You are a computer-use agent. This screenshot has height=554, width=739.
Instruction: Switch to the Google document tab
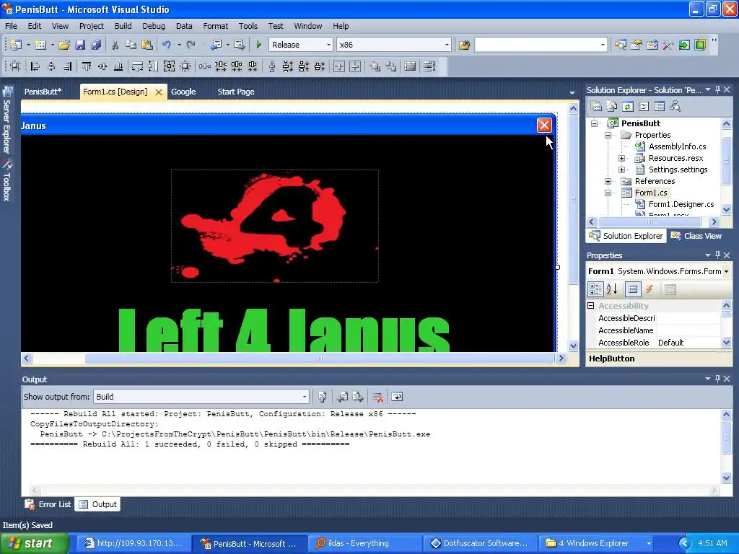[183, 92]
